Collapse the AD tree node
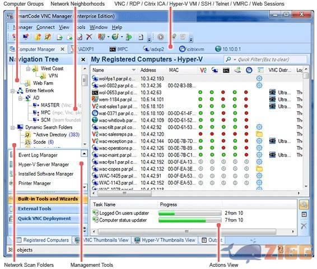 20,98
